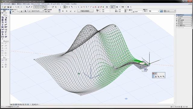Close the pet palette with its red button

[x=153, y=74]
